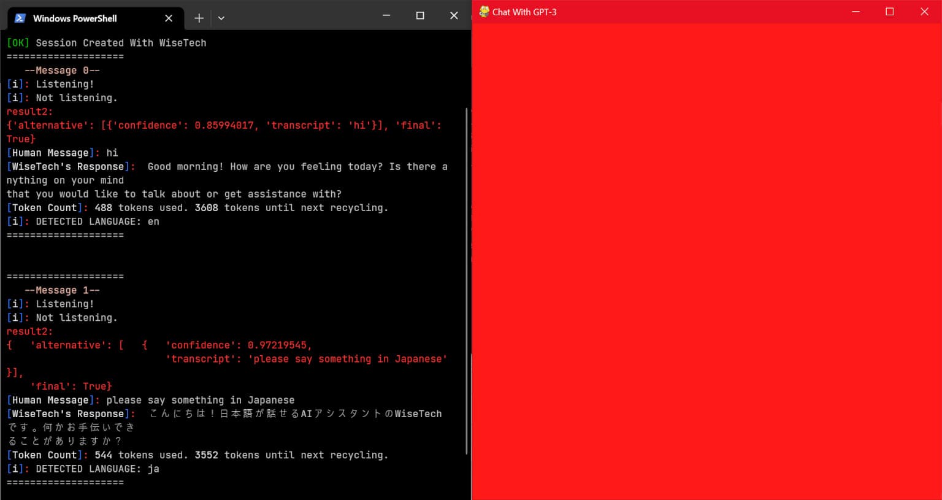Click the 'please say something in Japanese' transcript

click(x=347, y=359)
